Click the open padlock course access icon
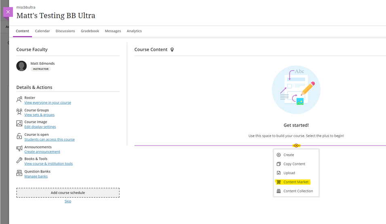Image resolution: width=386 pixels, height=224 pixels. pos(19,136)
